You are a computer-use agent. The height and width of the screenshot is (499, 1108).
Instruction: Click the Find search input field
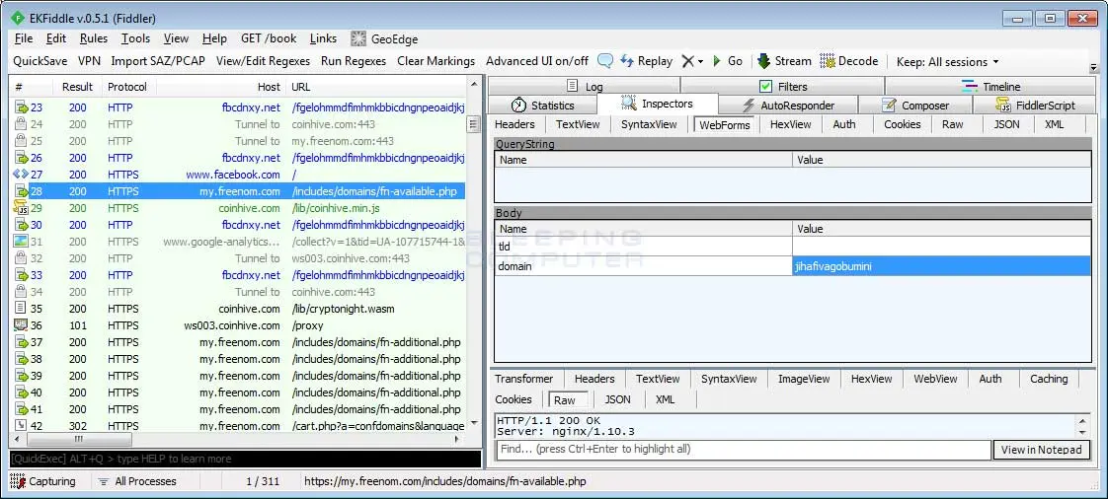click(x=744, y=450)
